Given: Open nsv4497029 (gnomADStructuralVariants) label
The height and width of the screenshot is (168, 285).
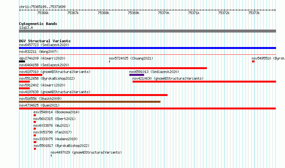Looking at the screenshot, I should (x=86, y=152).
